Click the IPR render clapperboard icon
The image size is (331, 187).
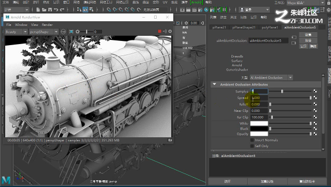tap(194, 9)
